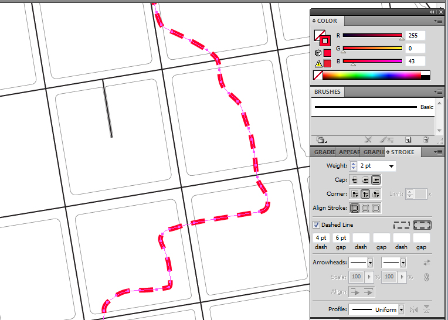
Task: Open the Stroke panel options menu icon
Action: pyautogui.click(x=438, y=152)
